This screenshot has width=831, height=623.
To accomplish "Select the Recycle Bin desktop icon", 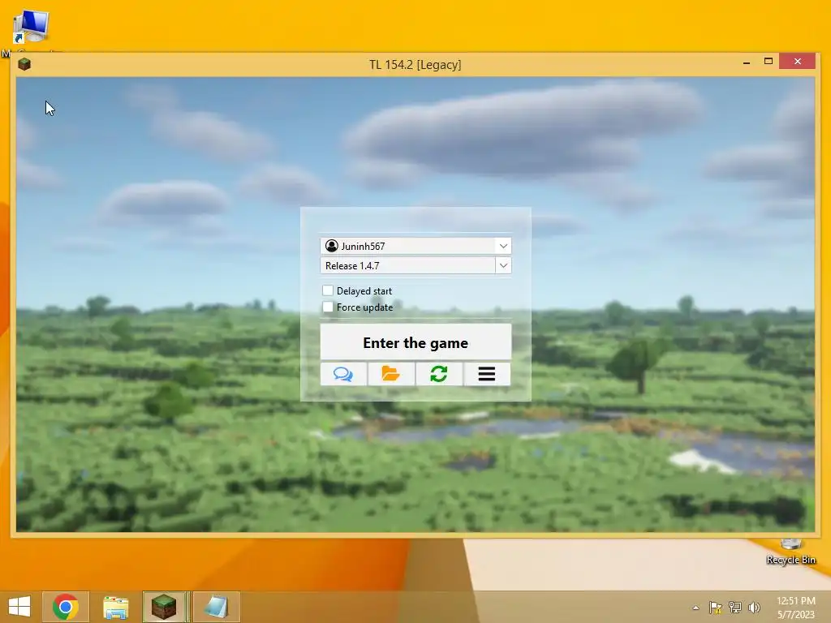I will click(x=790, y=552).
